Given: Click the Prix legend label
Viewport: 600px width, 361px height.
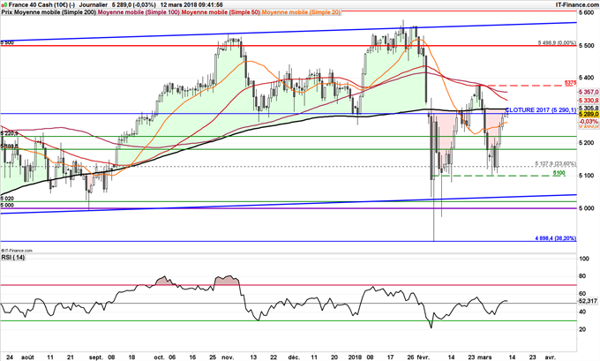Looking at the screenshot, I should click(6, 12).
